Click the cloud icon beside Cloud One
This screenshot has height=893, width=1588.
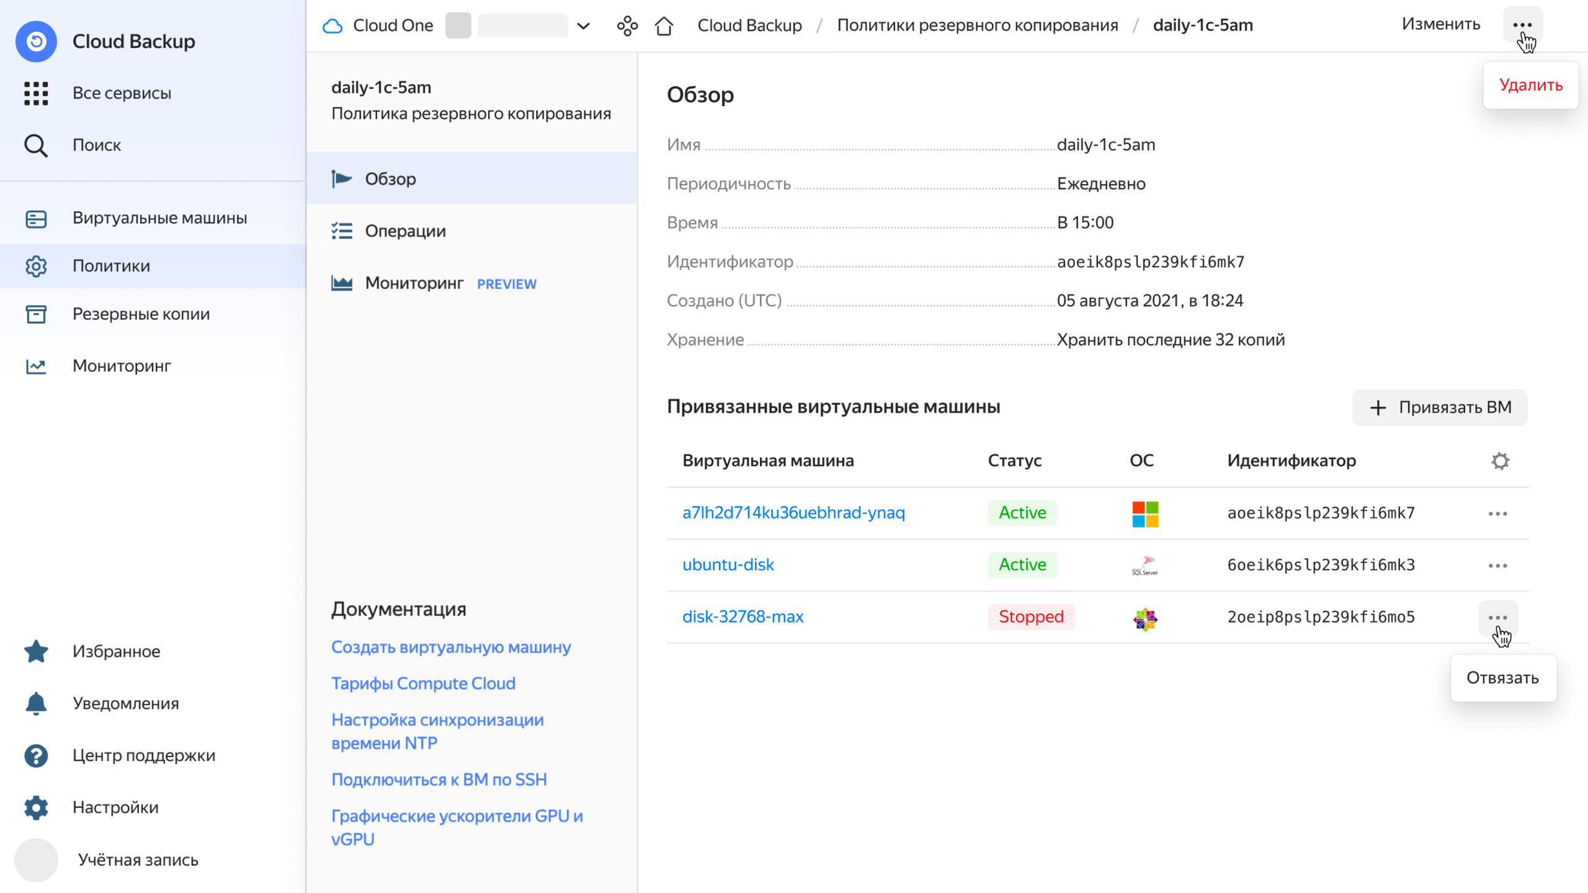coord(333,25)
